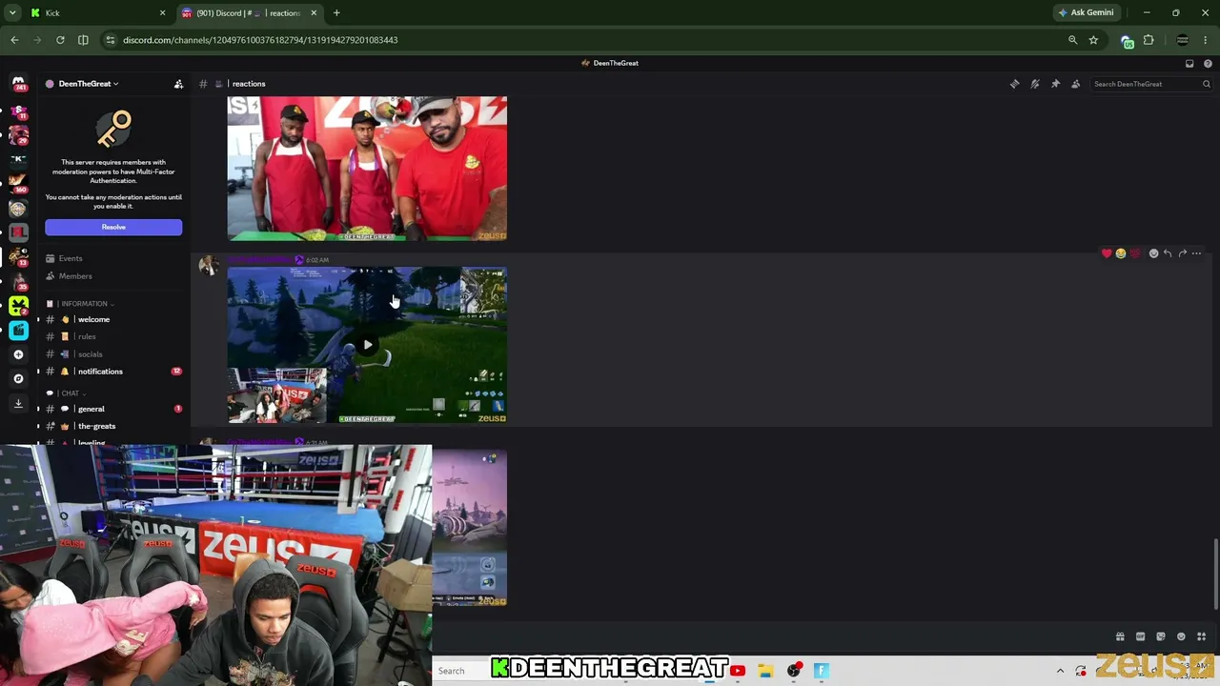Open File Explorer from the taskbar

click(x=765, y=671)
